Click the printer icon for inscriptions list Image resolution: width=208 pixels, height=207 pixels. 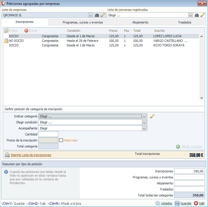point(7,155)
